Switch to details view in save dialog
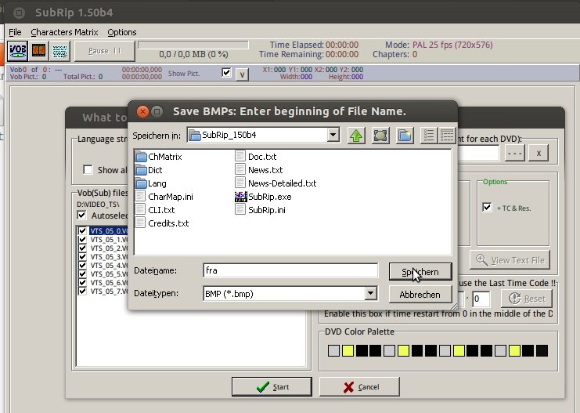 [447, 136]
